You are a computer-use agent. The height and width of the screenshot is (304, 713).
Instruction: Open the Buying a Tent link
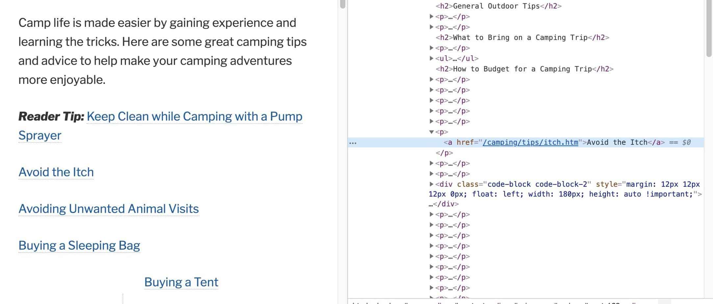point(181,282)
